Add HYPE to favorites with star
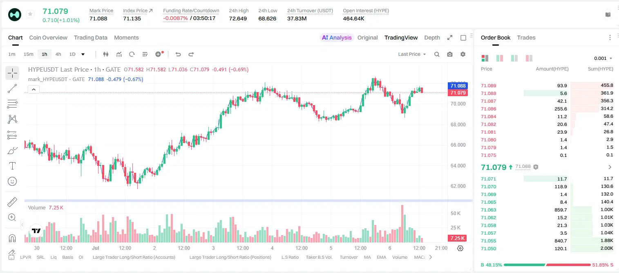The height and width of the screenshot is (273, 619). click(30, 14)
